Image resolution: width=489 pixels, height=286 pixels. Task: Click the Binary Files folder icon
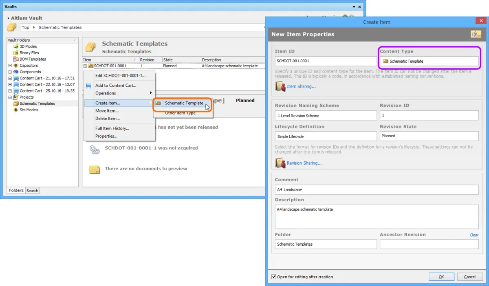tap(16, 53)
